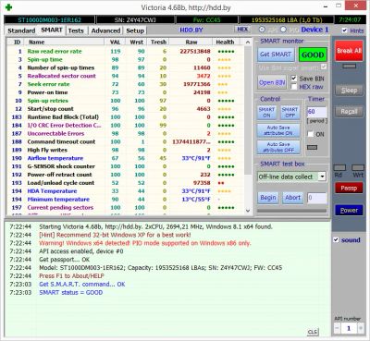Screen dimensions: 370x341
Task: Toggle the Save BIN checkbox
Action: click(294, 79)
